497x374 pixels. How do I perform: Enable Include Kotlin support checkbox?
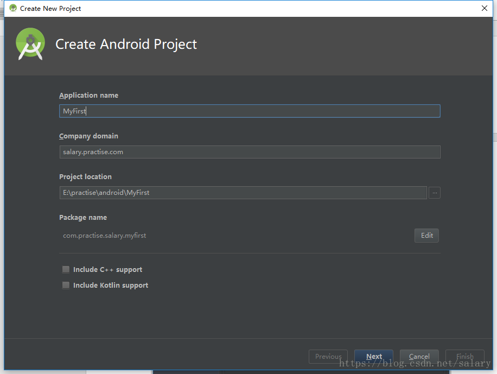click(66, 285)
